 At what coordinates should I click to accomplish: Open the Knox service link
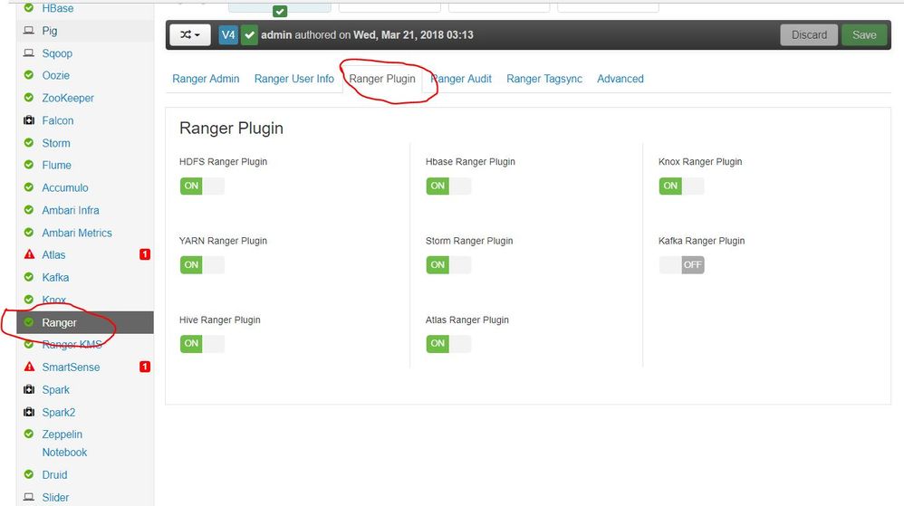[x=54, y=300]
